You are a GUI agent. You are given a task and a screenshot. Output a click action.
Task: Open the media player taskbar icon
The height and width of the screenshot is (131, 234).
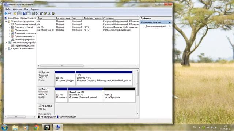click(x=26, y=127)
